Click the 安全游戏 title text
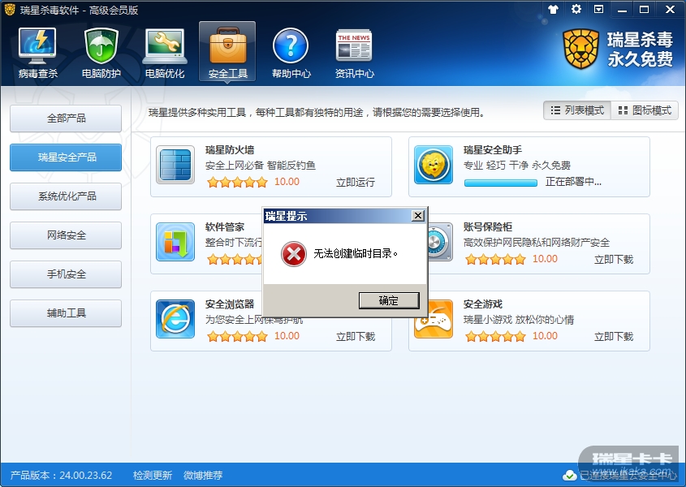The width and height of the screenshot is (686, 487). [483, 304]
